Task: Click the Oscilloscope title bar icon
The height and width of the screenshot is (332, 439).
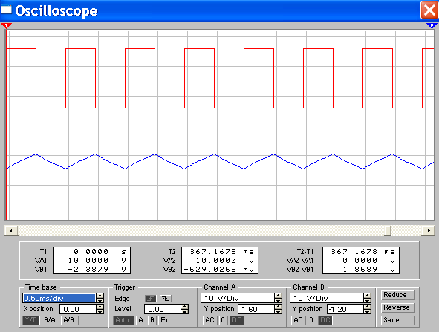Action: tap(6, 10)
